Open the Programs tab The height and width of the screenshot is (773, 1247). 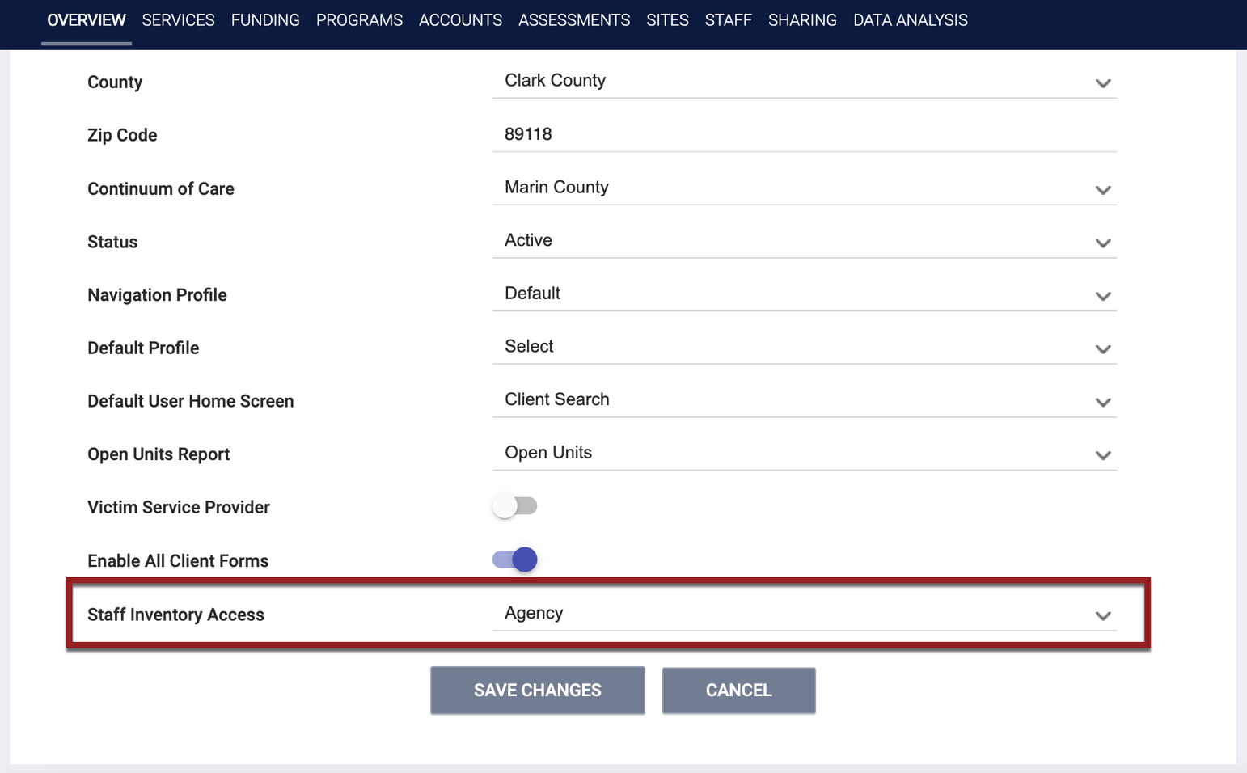(359, 20)
